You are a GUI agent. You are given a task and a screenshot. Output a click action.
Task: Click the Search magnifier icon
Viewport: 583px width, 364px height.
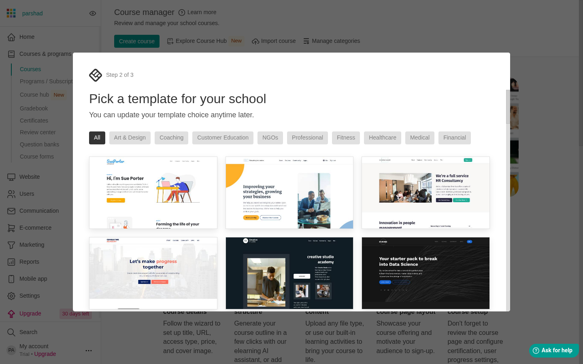pyautogui.click(x=11, y=332)
